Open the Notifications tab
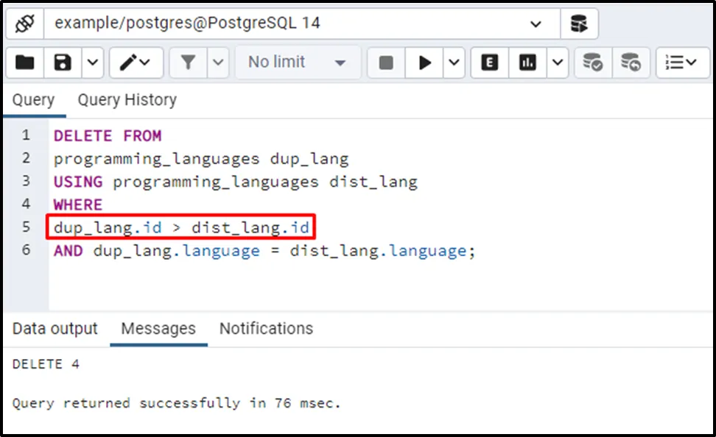 pos(266,328)
